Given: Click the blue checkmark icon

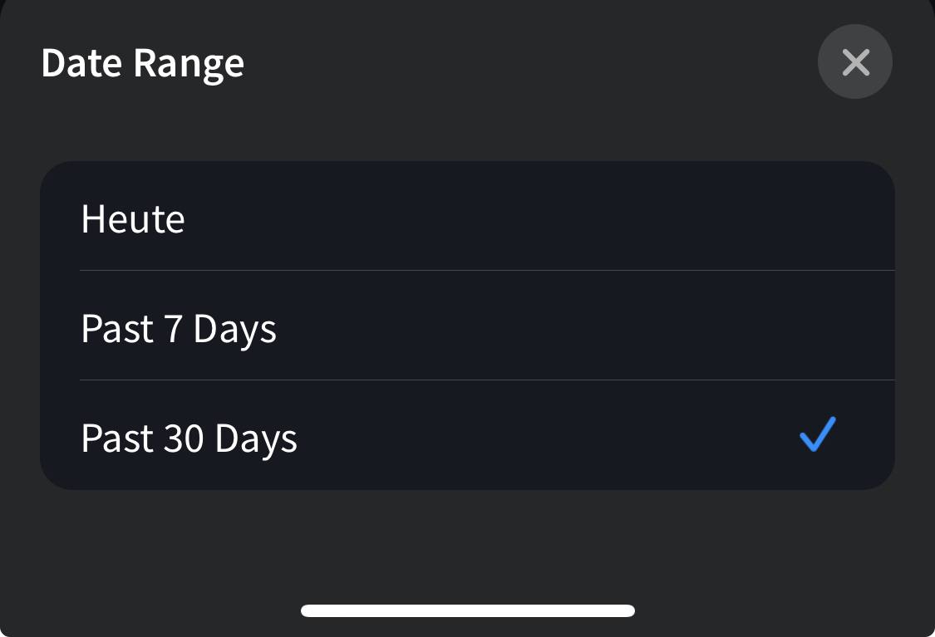Looking at the screenshot, I should pyautogui.click(x=817, y=435).
